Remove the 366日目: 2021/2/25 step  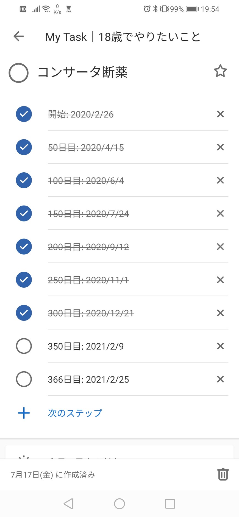tap(220, 379)
